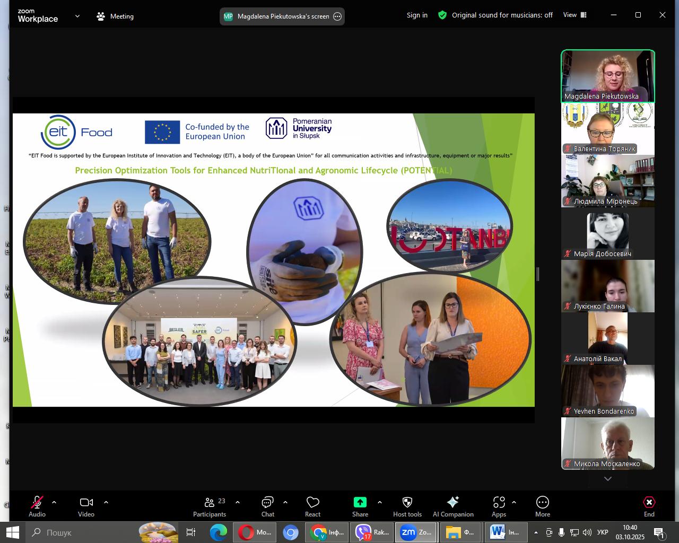679x543 pixels.
Task: Open Host tools shield icon
Action: [x=407, y=503]
